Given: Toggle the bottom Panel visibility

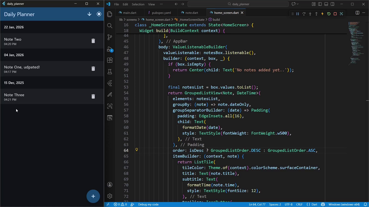Looking at the screenshot, I should coord(326,4).
